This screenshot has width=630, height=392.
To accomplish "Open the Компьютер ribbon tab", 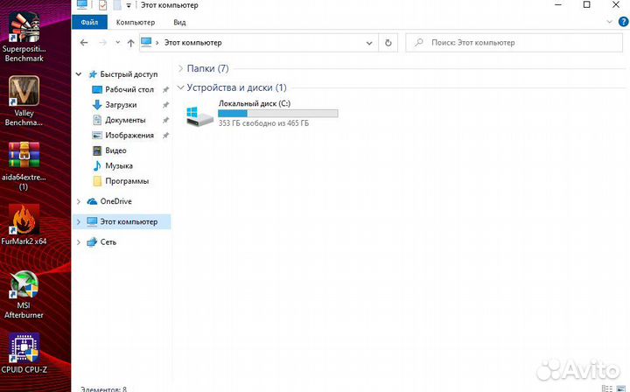I will click(x=136, y=21).
